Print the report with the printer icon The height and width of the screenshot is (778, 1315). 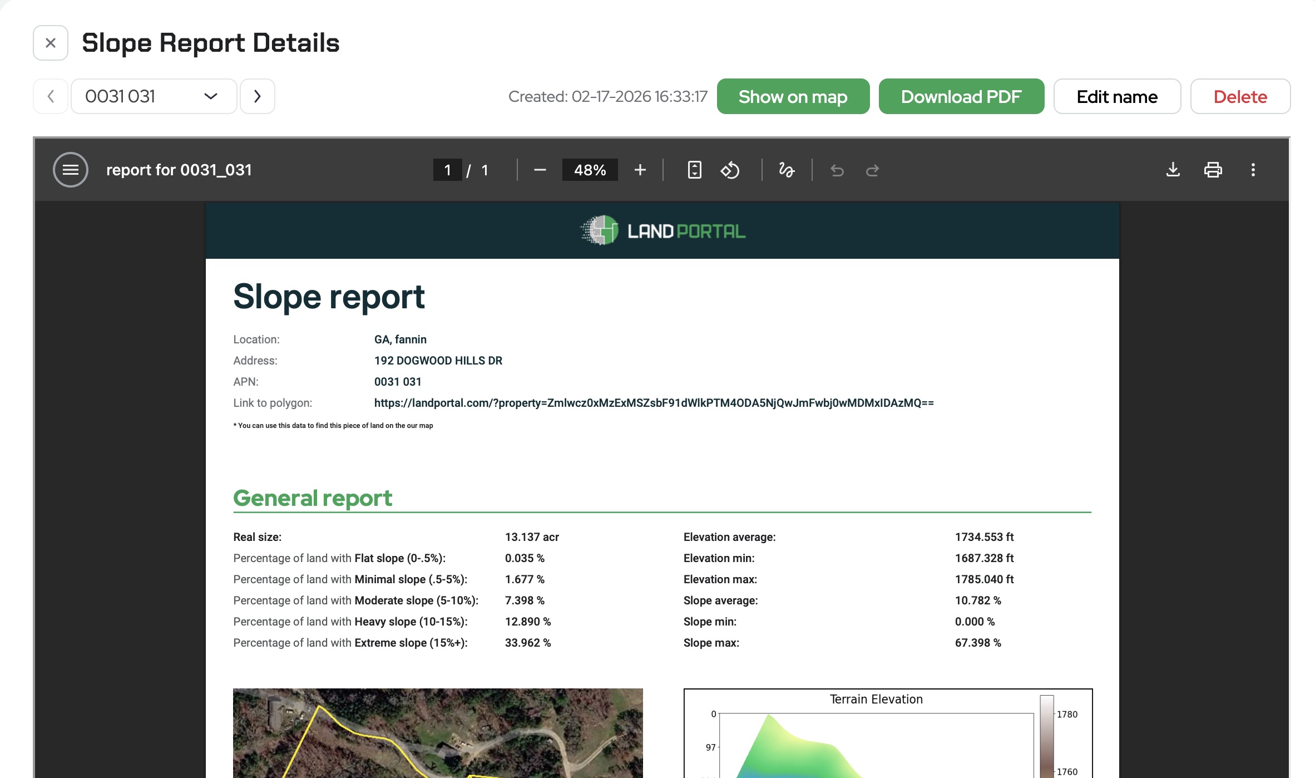(1213, 170)
